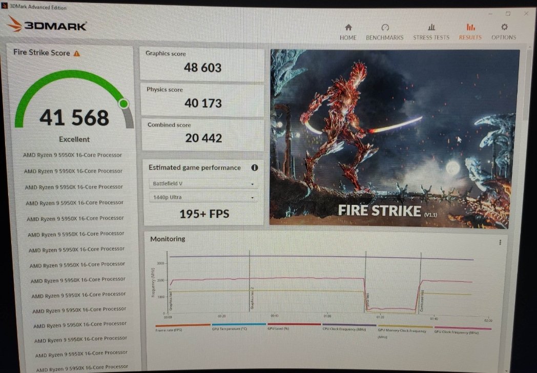Click the warning icon beside Fire Strike Score

(x=77, y=53)
